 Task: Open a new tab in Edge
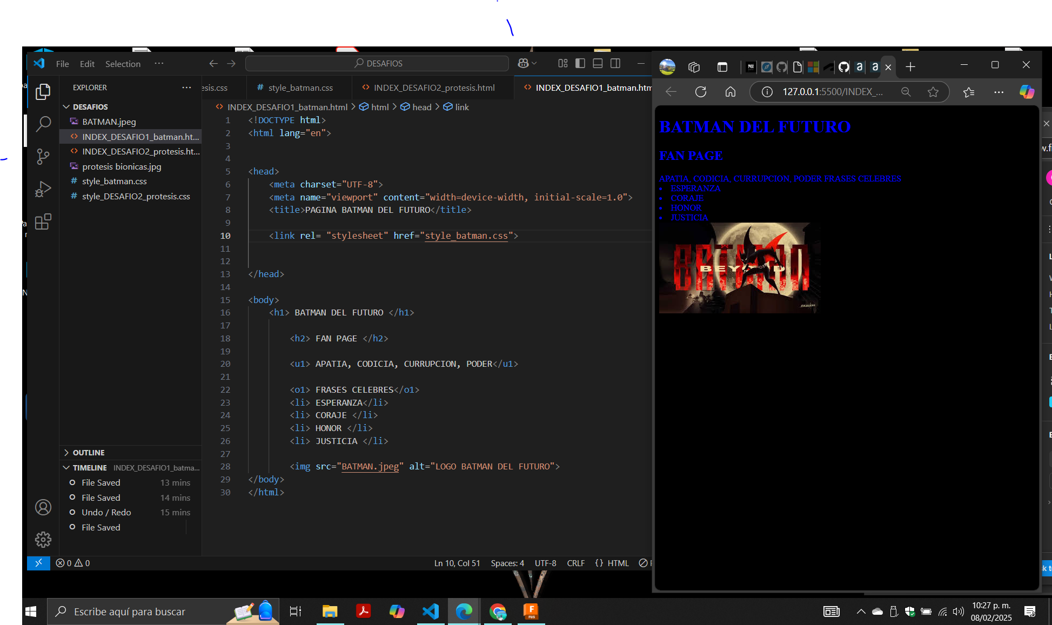(x=910, y=67)
